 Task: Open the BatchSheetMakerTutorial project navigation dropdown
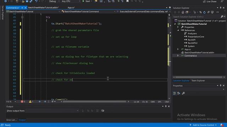(x=33, y=12)
